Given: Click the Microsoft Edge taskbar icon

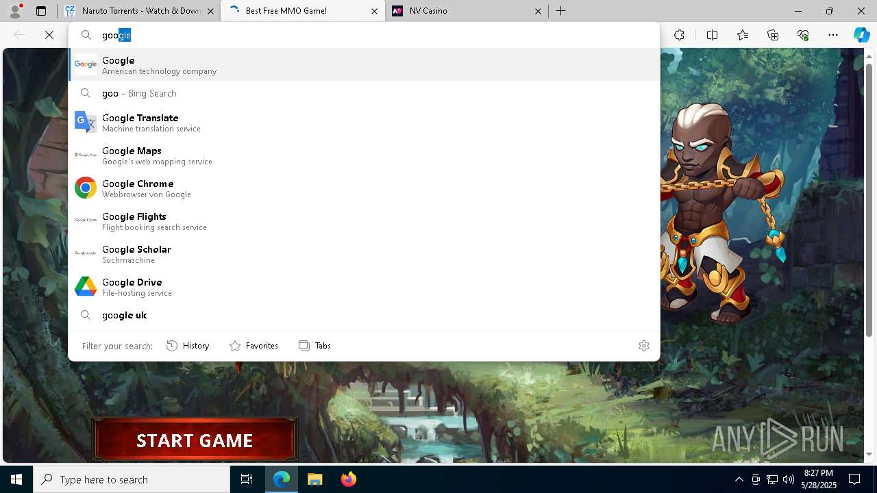Looking at the screenshot, I should point(282,479).
